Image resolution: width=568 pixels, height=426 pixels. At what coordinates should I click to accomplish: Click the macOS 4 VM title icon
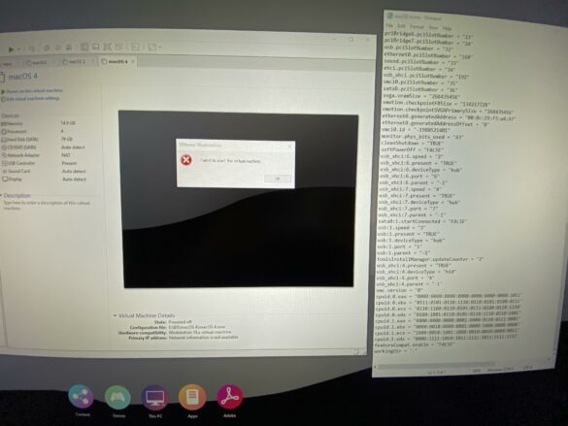(x=3, y=77)
